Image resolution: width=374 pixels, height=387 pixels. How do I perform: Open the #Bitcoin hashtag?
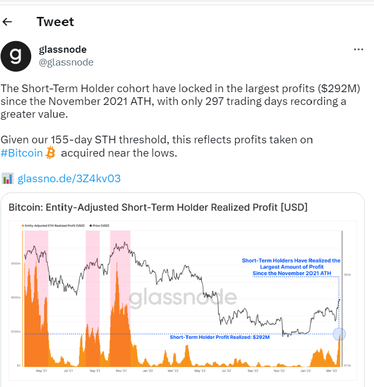22,153
